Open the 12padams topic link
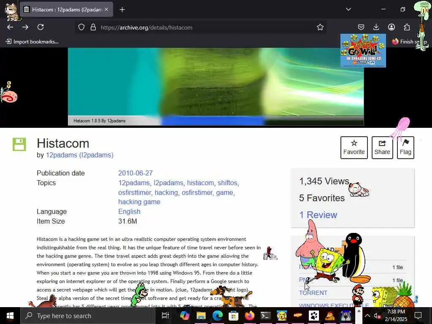The height and width of the screenshot is (324, 432). (x=134, y=183)
